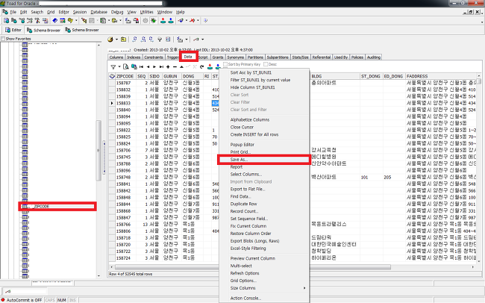Open dropdown beside red disconnect icon
Viewport: 485px width, 303px height.
[x=198, y=20]
